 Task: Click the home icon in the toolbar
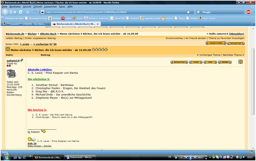[x=35, y=12]
